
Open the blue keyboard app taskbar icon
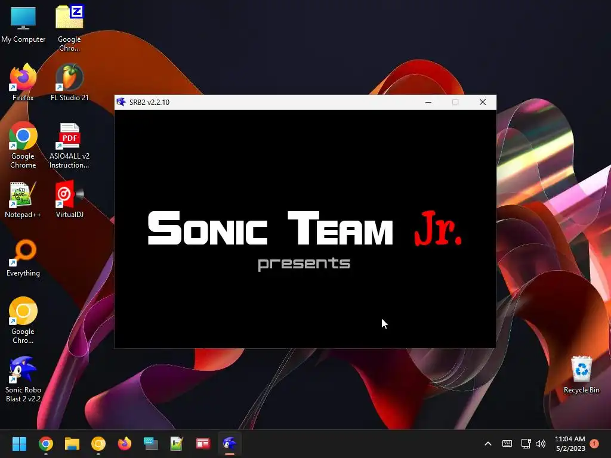[x=151, y=444]
